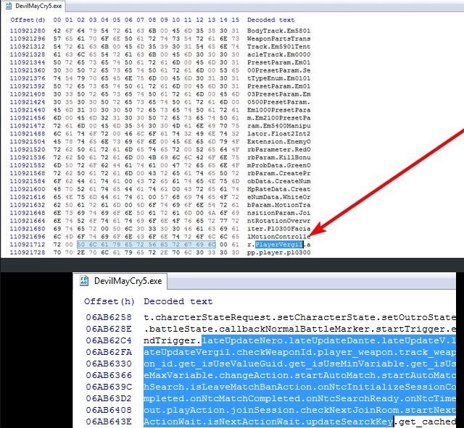Click decoded text 'pp.player.pl0300'

point(278,253)
